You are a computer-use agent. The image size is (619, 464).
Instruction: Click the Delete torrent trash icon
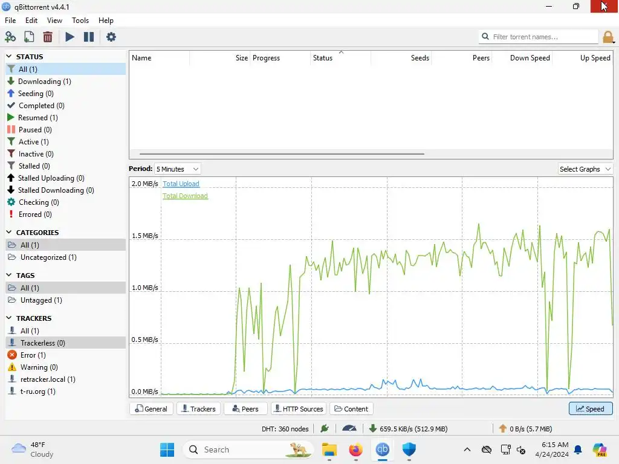click(x=48, y=37)
